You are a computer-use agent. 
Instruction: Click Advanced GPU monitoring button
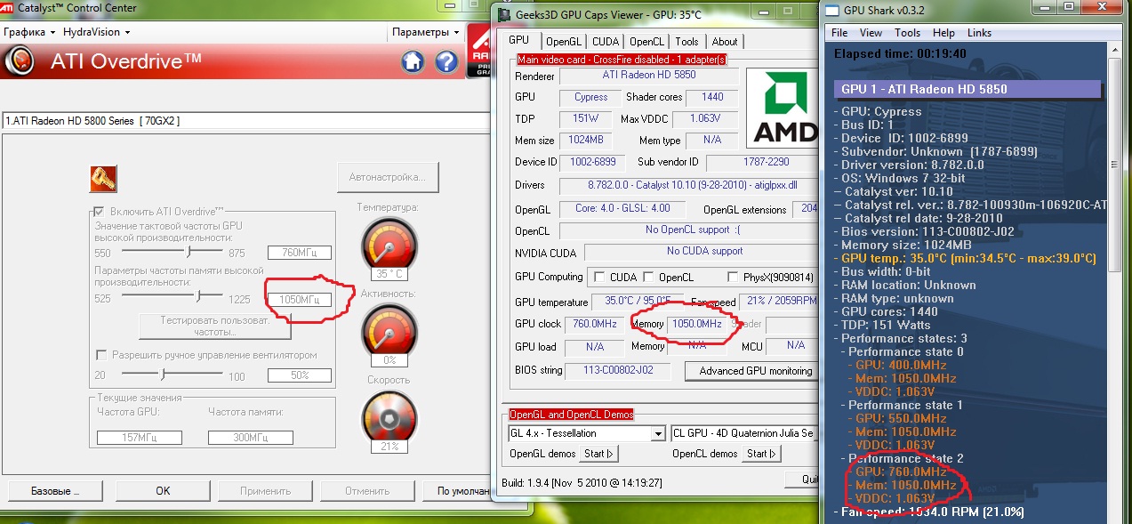click(752, 371)
